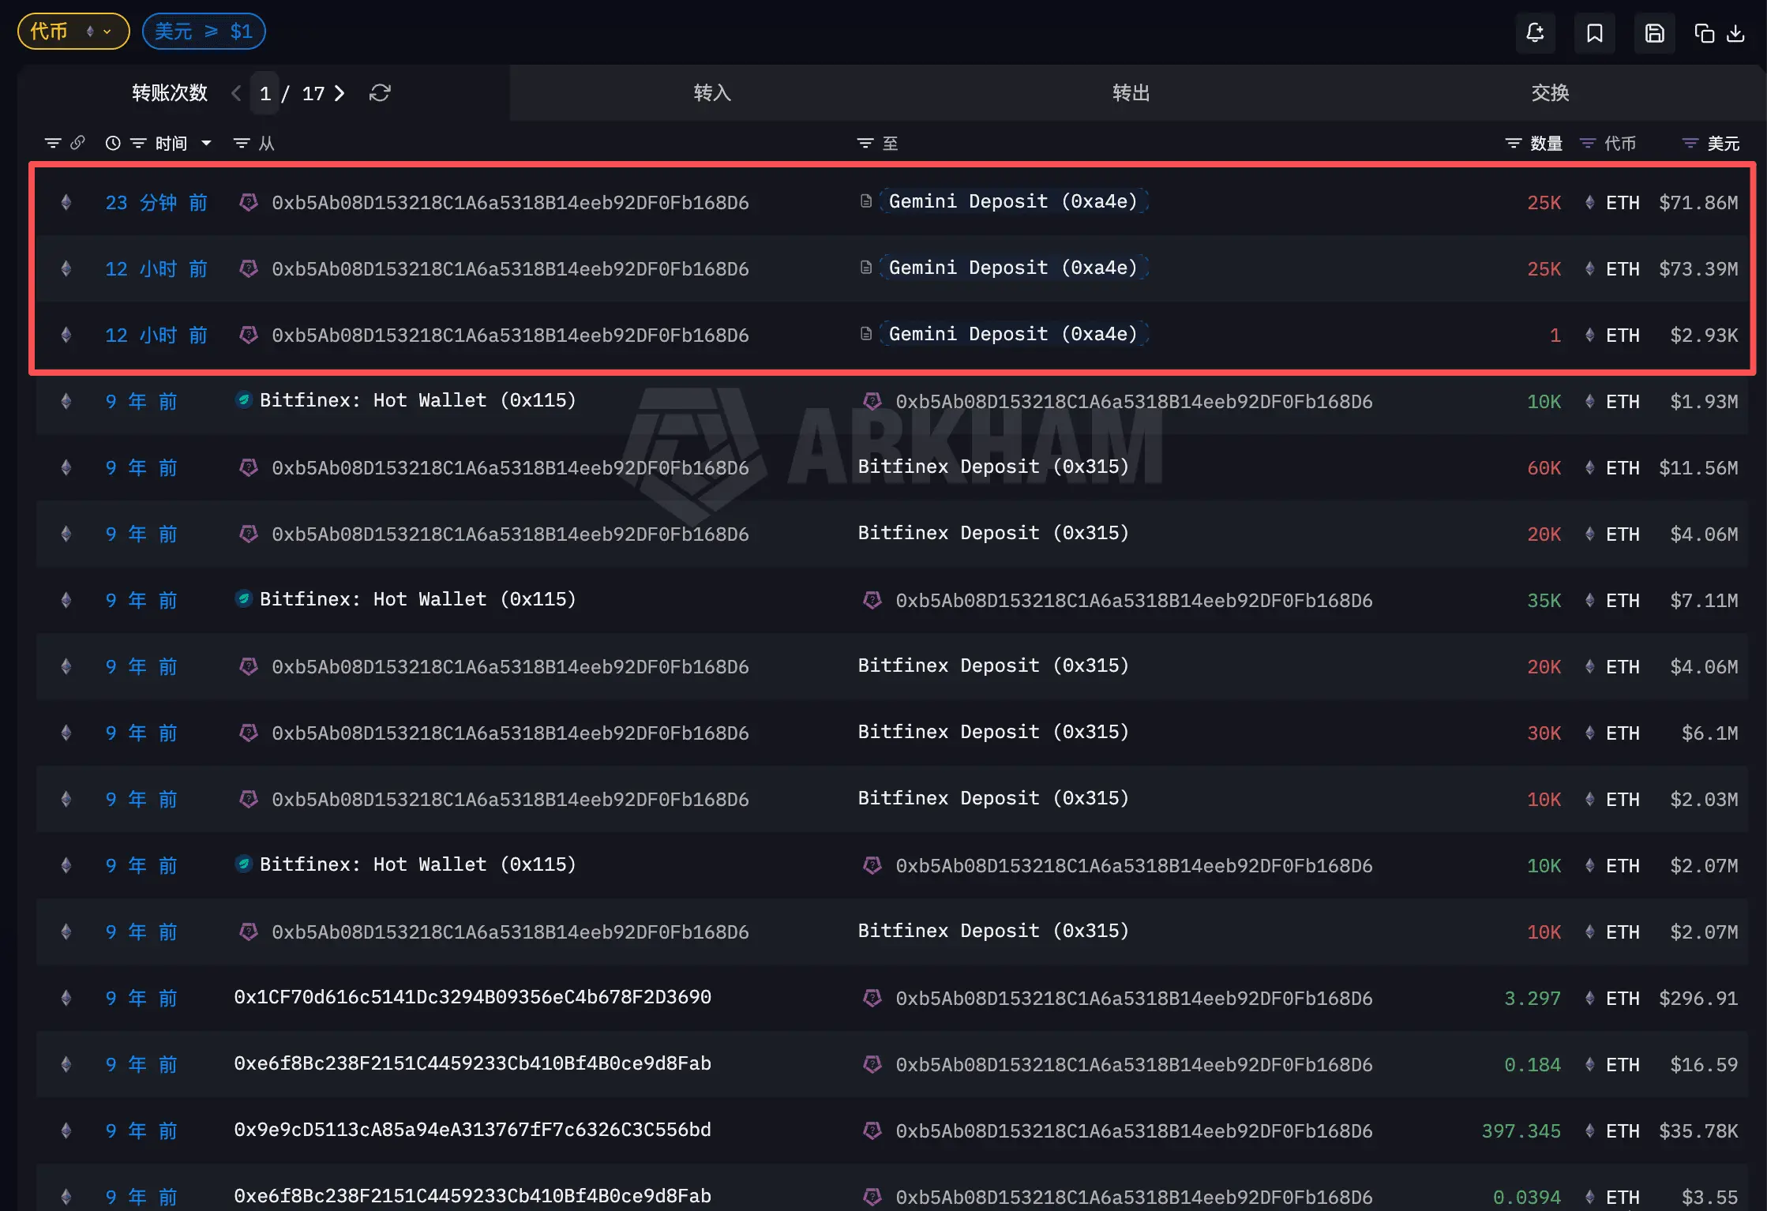
Task: Open the 交换 tab
Action: [1549, 93]
